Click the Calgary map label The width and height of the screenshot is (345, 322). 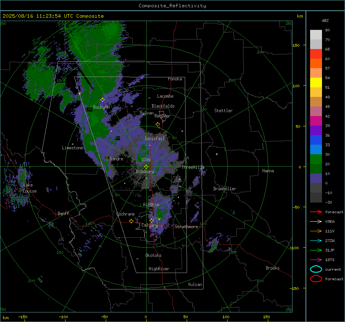click(x=149, y=225)
